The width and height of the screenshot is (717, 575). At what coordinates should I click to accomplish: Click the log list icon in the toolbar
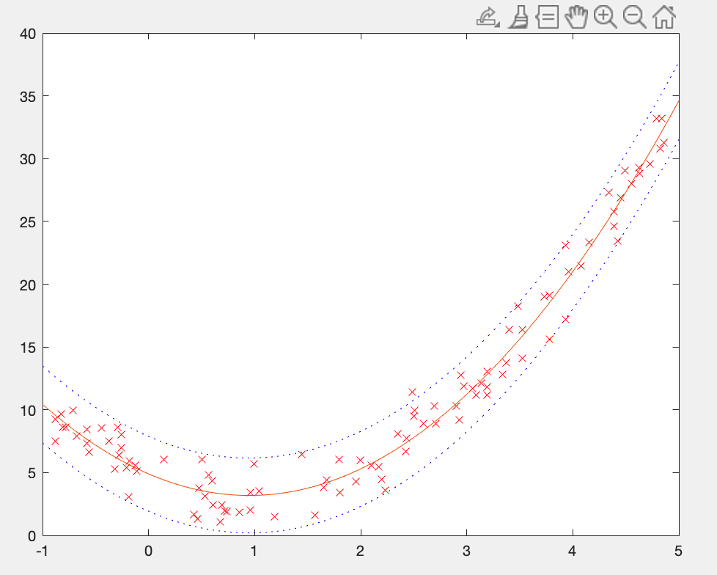pos(548,18)
